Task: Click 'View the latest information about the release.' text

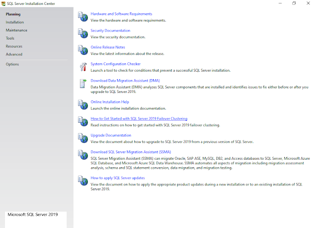Action: tap(127, 54)
